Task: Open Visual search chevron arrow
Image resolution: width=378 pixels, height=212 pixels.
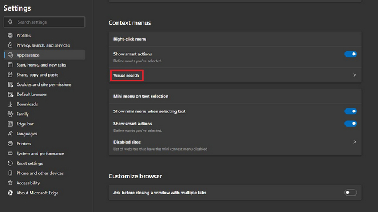Action: coord(354,75)
